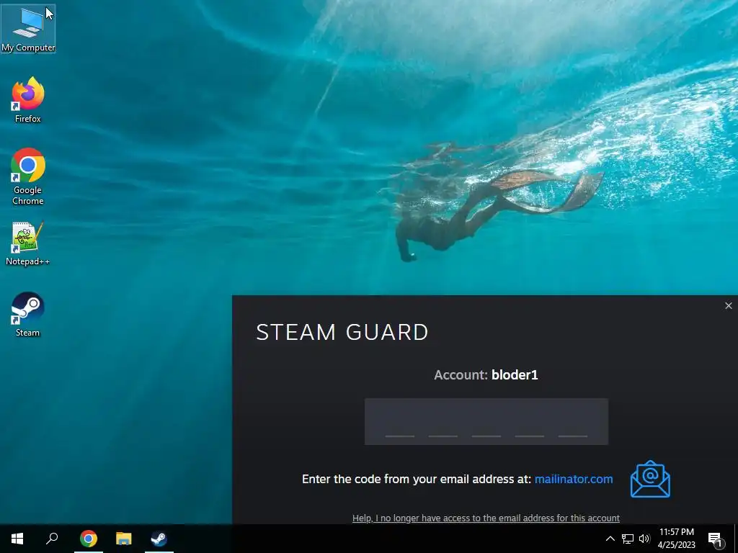The image size is (738, 553).
Task: Open taskbar search magnifier
Action: (52, 539)
